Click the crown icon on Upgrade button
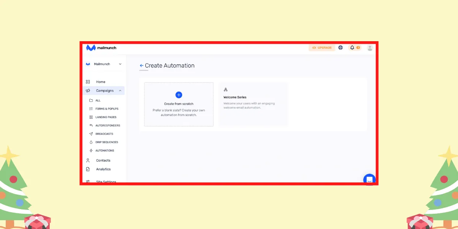458x229 pixels. (314, 48)
